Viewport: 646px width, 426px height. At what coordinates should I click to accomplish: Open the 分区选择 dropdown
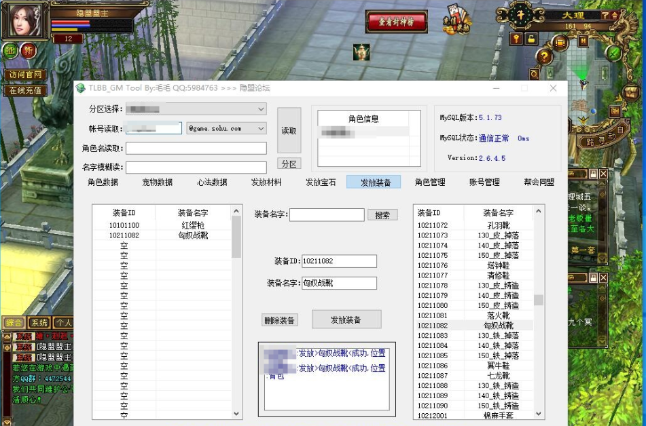196,109
